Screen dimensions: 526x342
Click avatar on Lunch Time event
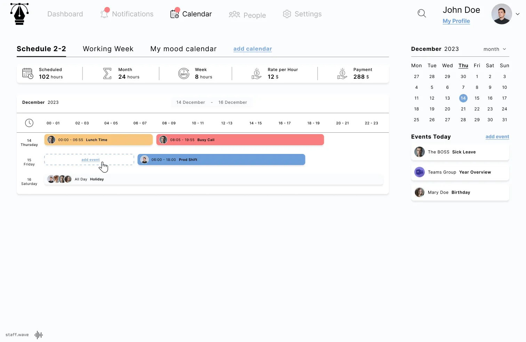point(51,140)
